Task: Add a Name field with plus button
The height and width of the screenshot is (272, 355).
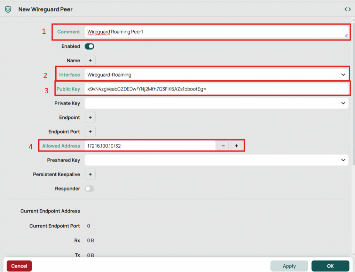Action: pyautogui.click(x=90, y=61)
